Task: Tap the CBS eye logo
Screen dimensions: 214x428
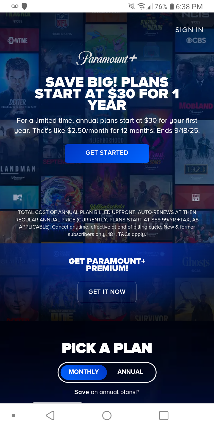Action: pos(196,40)
